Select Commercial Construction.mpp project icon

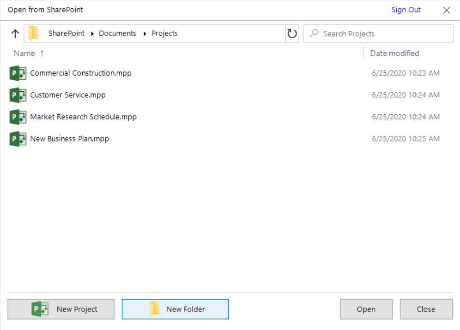click(x=18, y=73)
